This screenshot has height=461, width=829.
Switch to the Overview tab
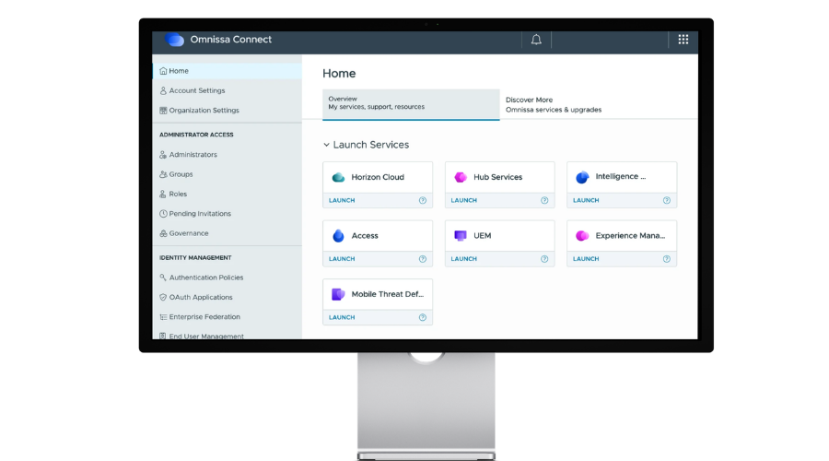(x=411, y=104)
